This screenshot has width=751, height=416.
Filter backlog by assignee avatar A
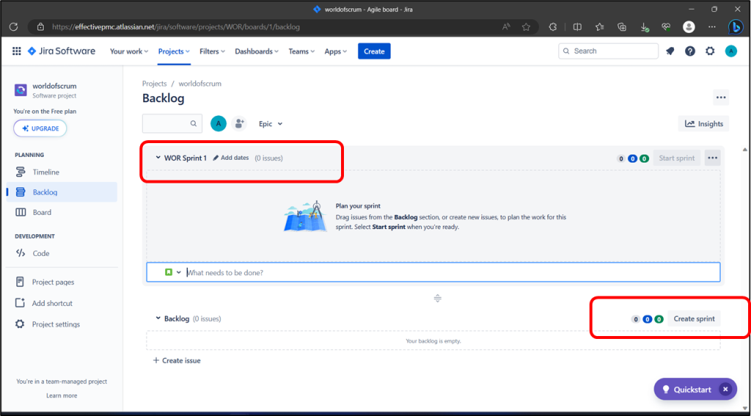coord(219,124)
